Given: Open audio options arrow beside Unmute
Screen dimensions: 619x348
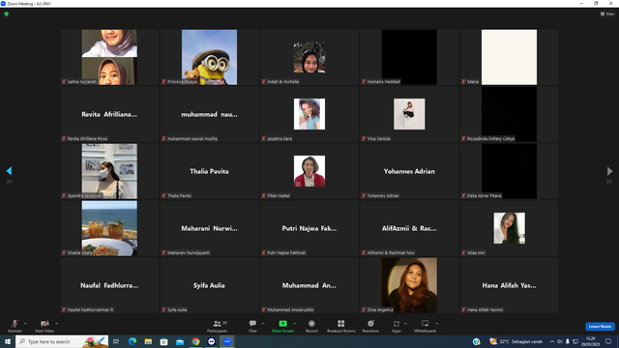Looking at the screenshot, I should pyautogui.click(x=25, y=324).
